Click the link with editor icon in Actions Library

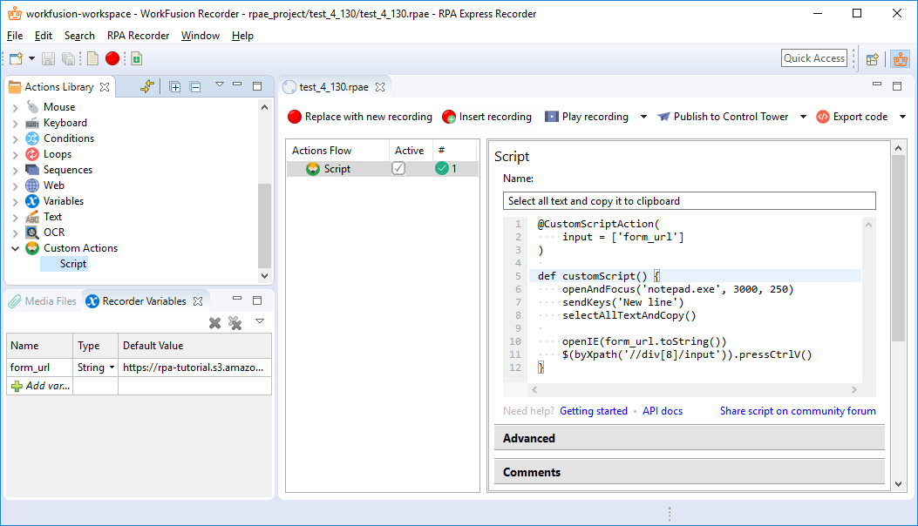pos(147,86)
